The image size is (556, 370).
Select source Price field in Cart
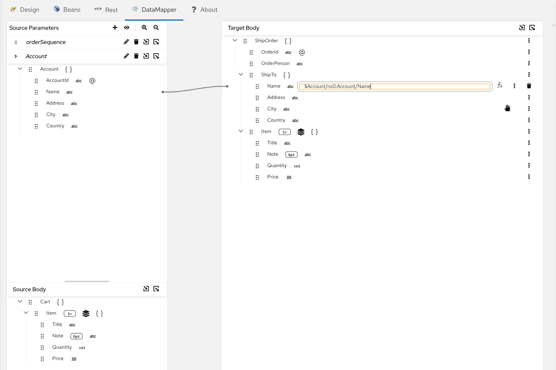pyautogui.click(x=58, y=359)
